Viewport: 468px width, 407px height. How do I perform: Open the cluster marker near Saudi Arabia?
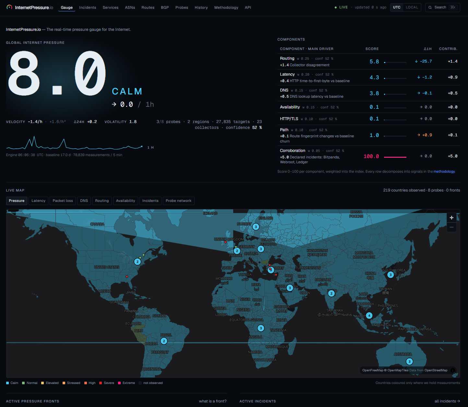click(290, 288)
